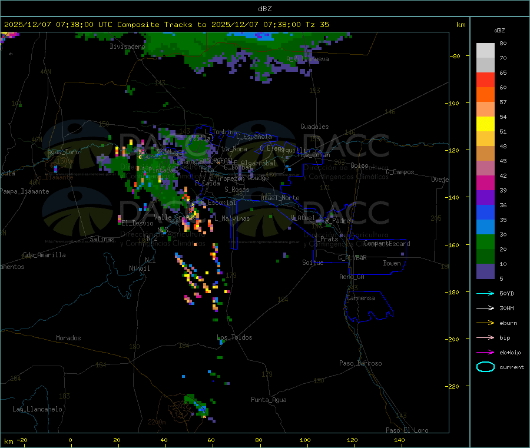Image resolution: width=530 pixels, height=448 pixels.
Task: Click the Carmensa blue zone outline
Action: (369, 307)
